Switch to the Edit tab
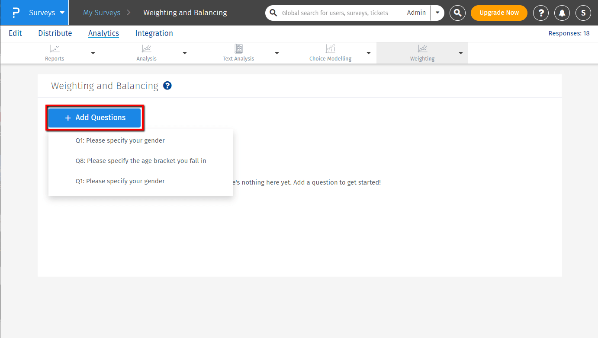Screen dimensions: 598x338 (x=16, y=33)
